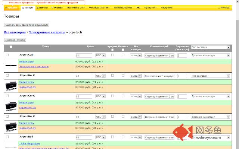The width and height of the screenshot is (239, 149).
Task: Open the API menu item
Action: point(138,7)
